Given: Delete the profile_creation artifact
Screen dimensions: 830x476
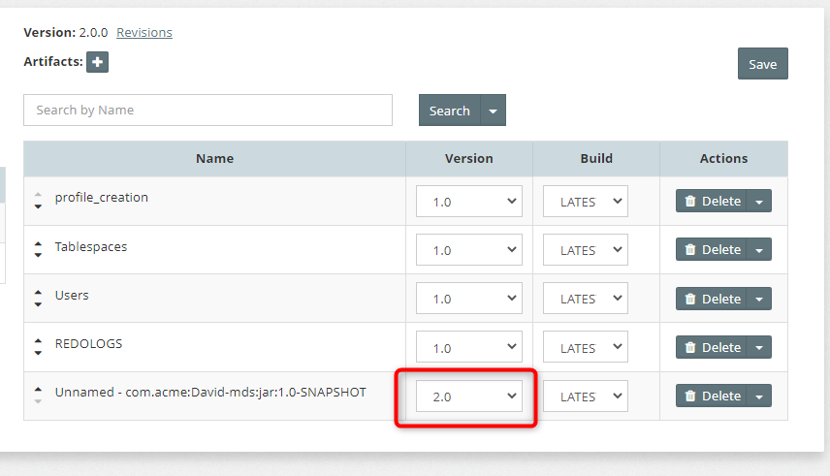Looking at the screenshot, I should (x=712, y=202).
